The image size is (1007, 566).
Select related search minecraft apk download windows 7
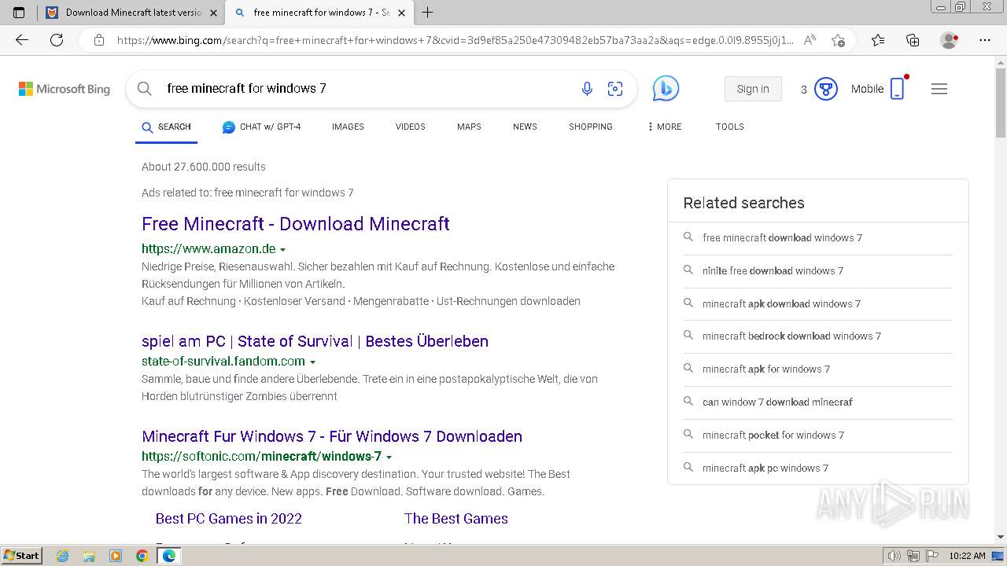(817, 303)
